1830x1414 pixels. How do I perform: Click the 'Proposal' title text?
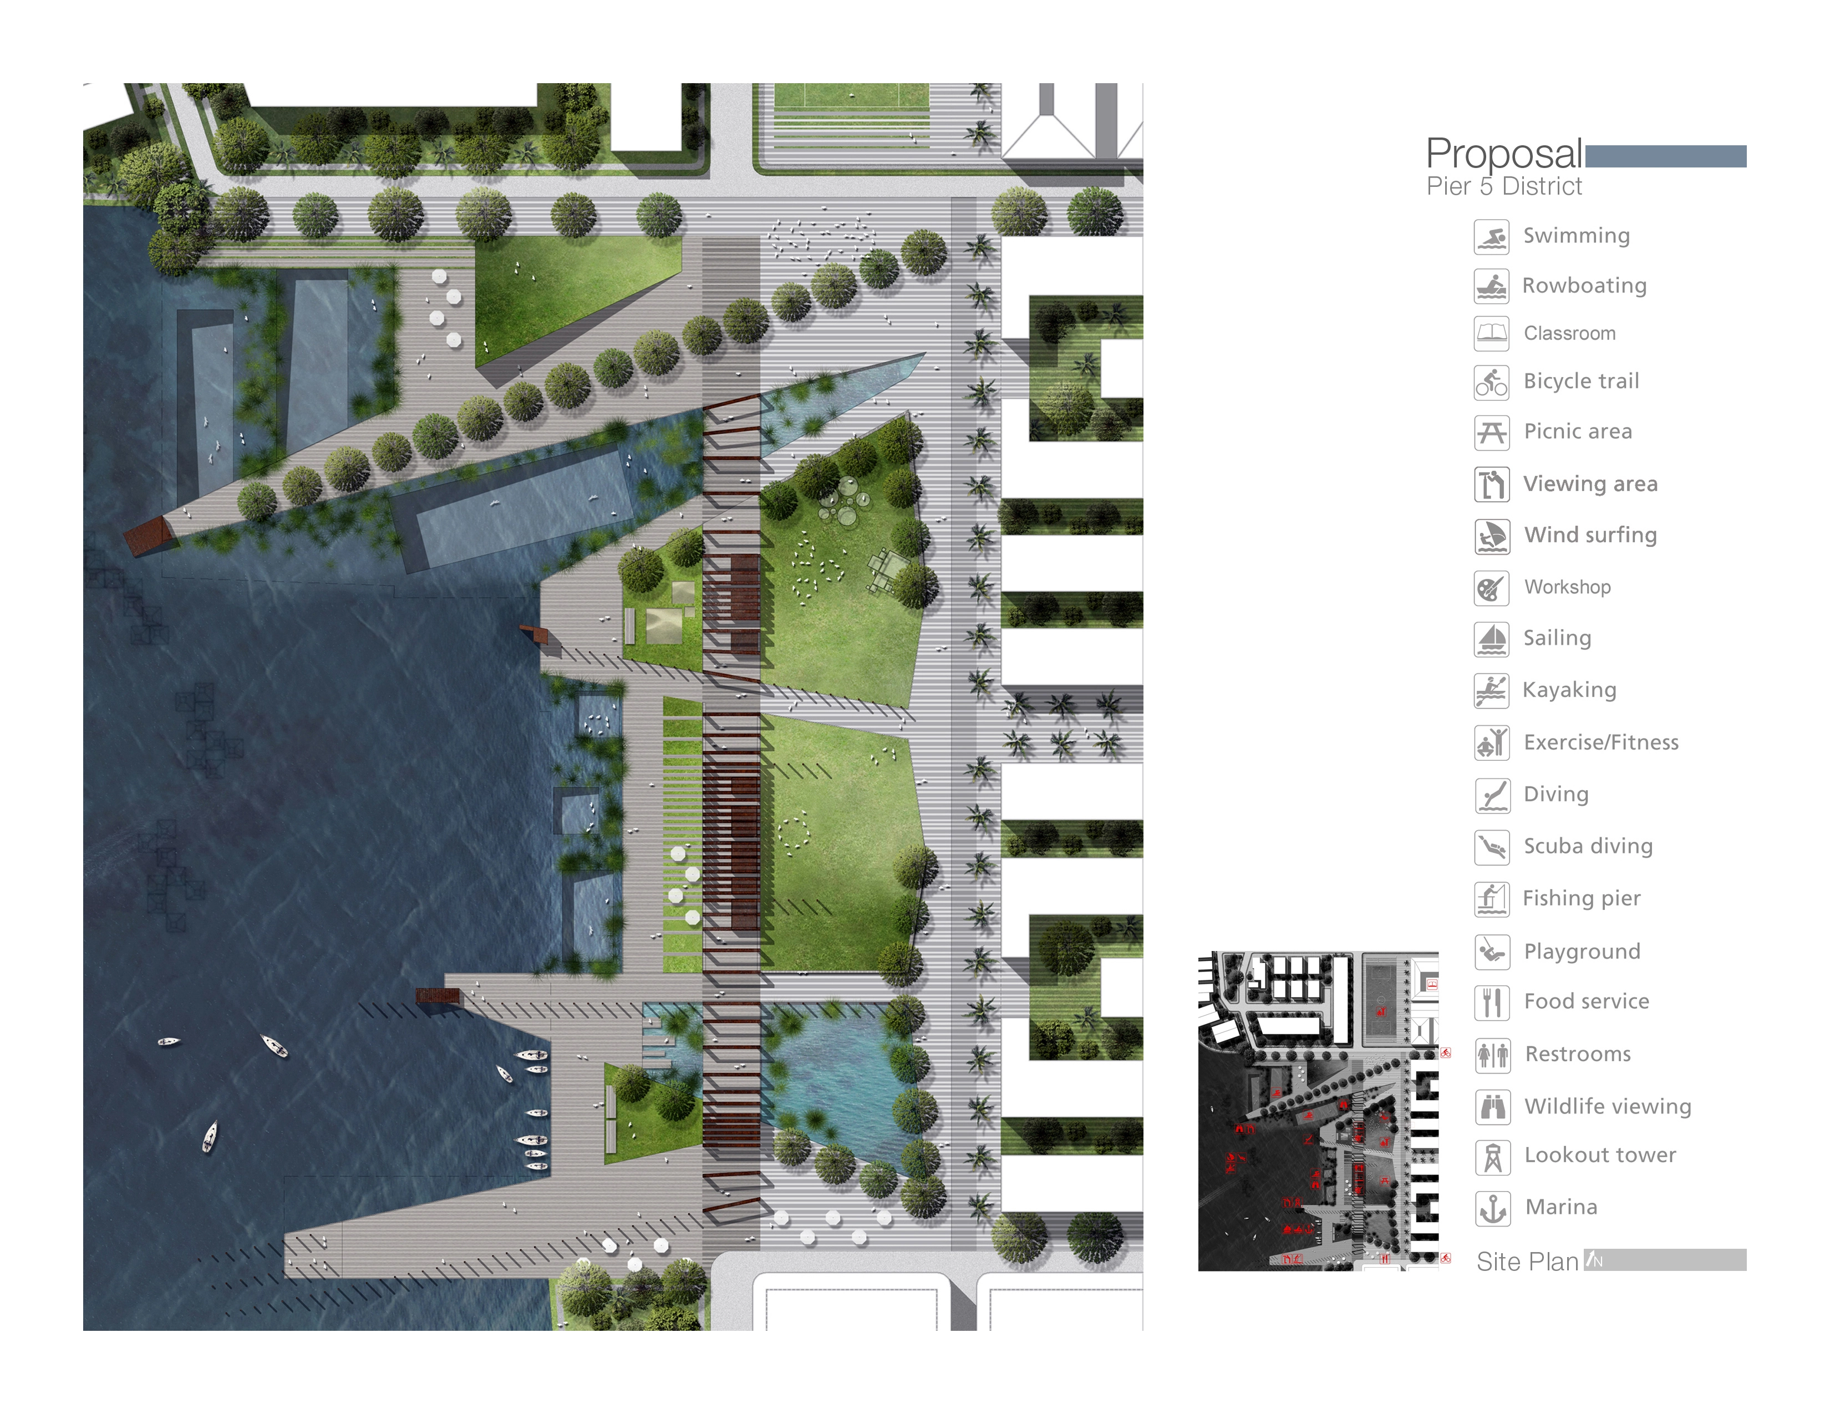tap(1504, 154)
